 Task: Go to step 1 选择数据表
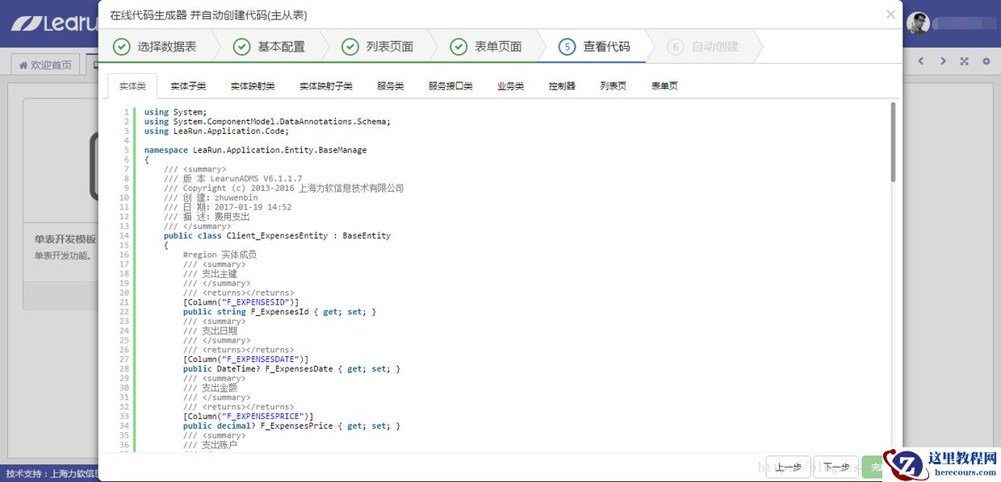pyautogui.click(x=155, y=47)
